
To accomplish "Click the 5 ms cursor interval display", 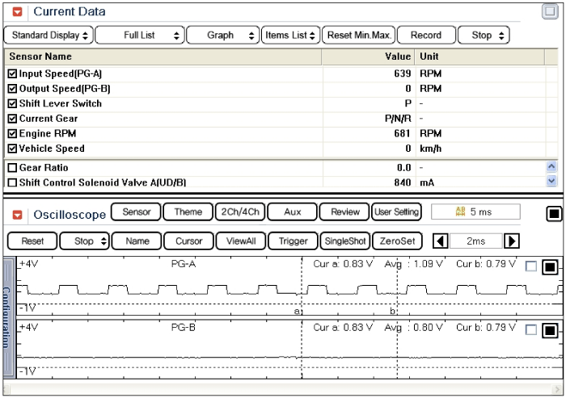I will (x=475, y=212).
